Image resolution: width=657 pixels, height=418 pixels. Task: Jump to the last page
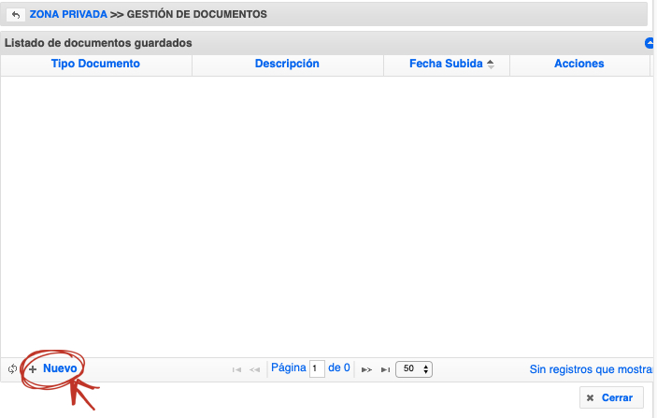click(x=384, y=370)
